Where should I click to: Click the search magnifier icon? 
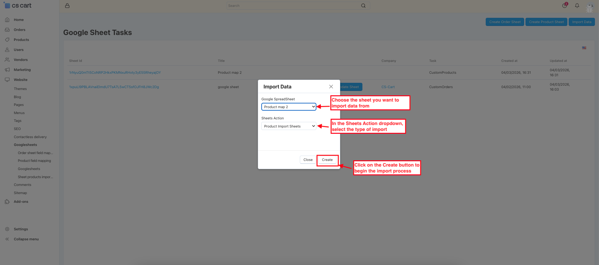(x=363, y=6)
